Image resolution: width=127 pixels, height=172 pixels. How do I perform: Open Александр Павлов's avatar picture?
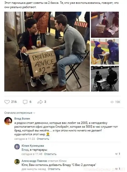coord(17,162)
